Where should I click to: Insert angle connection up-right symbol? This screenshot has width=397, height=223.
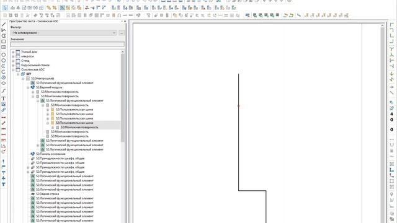(x=391, y=36)
